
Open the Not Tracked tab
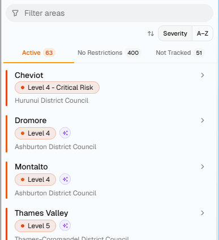tap(180, 53)
